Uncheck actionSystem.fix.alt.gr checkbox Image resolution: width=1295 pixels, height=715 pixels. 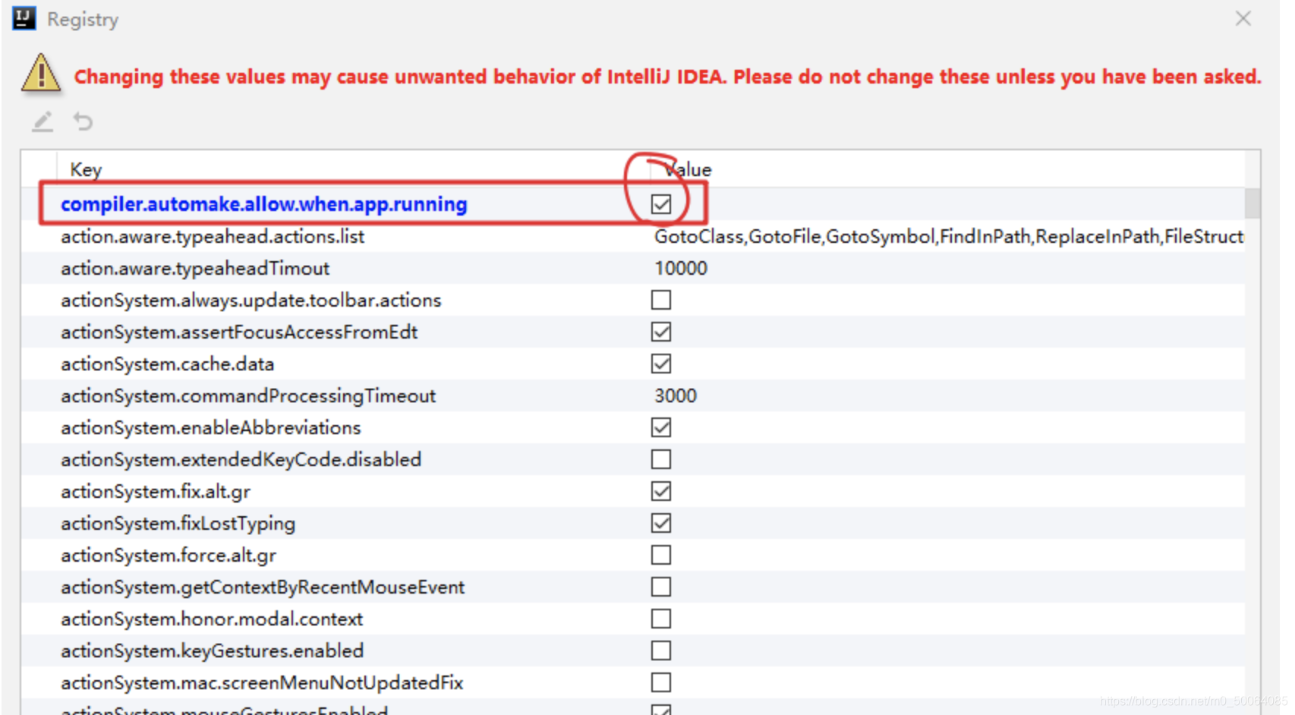(x=661, y=491)
